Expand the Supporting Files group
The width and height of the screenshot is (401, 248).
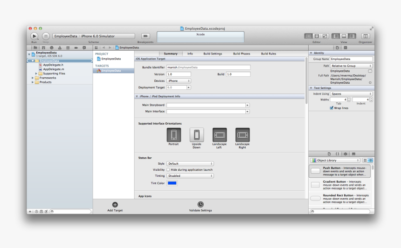click(36, 74)
